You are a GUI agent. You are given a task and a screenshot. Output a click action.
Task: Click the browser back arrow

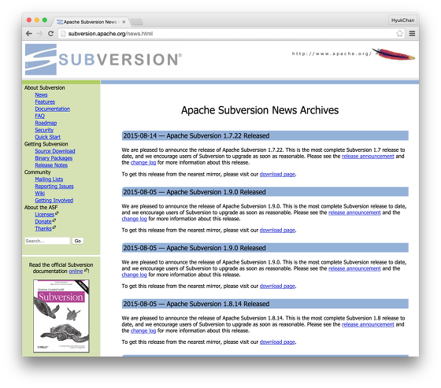[28, 34]
